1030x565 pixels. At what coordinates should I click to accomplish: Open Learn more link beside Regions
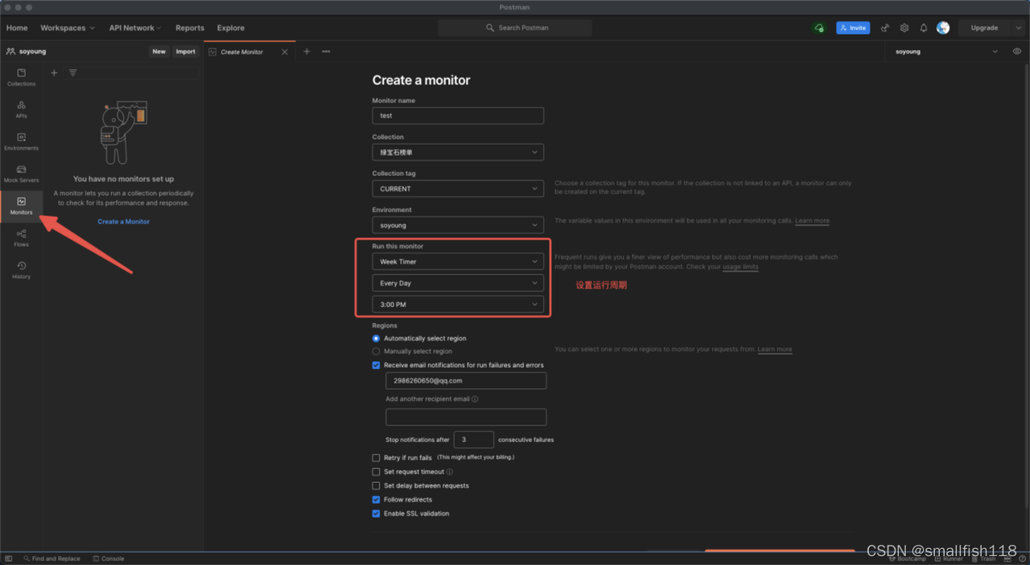[x=775, y=349]
